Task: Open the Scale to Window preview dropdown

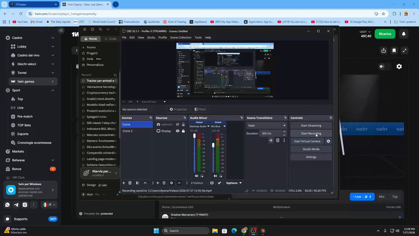Action: pos(153,102)
